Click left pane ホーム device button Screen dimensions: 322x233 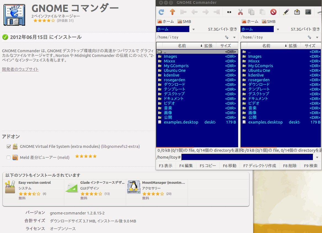166,21
